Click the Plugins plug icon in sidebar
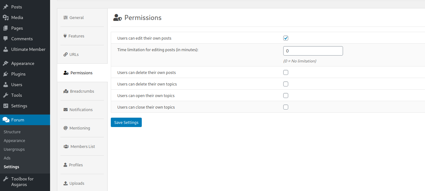Image resolution: width=425 pixels, height=191 pixels. pyautogui.click(x=6, y=74)
